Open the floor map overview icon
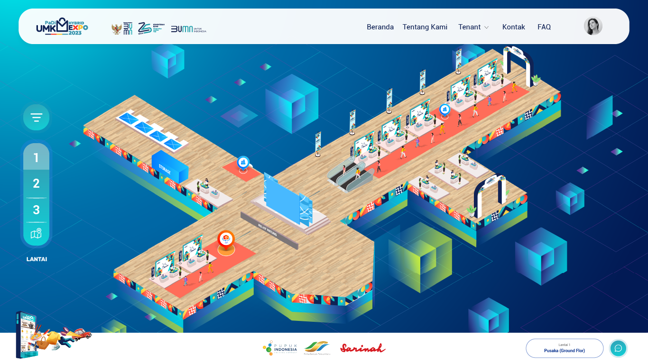The image size is (648, 364). [x=36, y=234]
